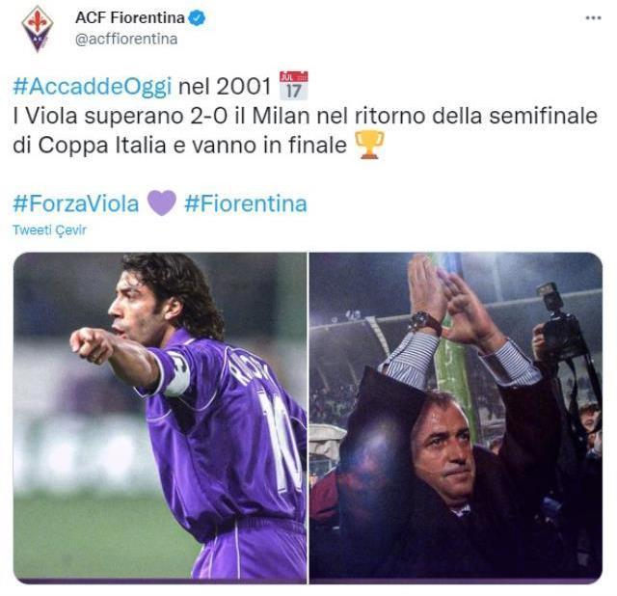This screenshot has width=617, height=596.
Task: Click the blue verified badge
Action: point(197,17)
